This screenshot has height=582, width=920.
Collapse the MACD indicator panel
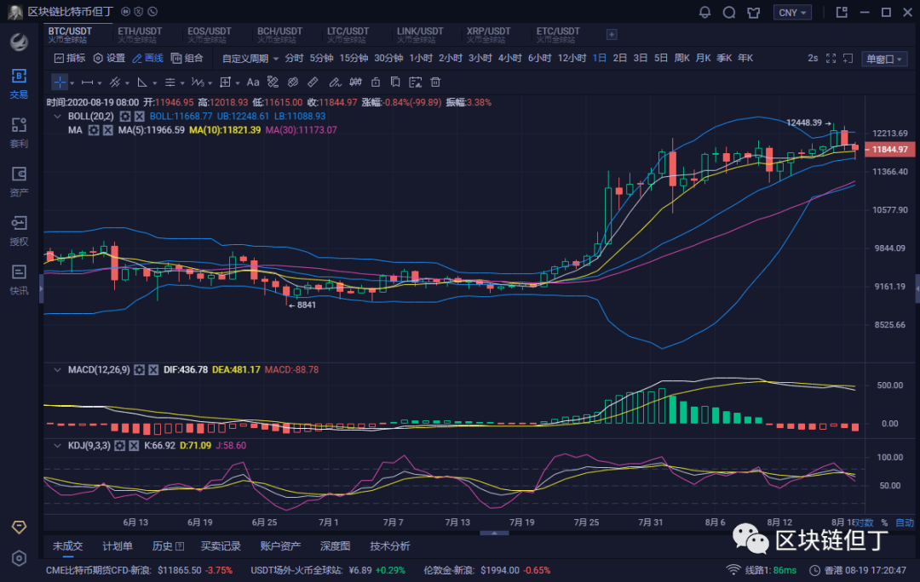tap(56, 369)
